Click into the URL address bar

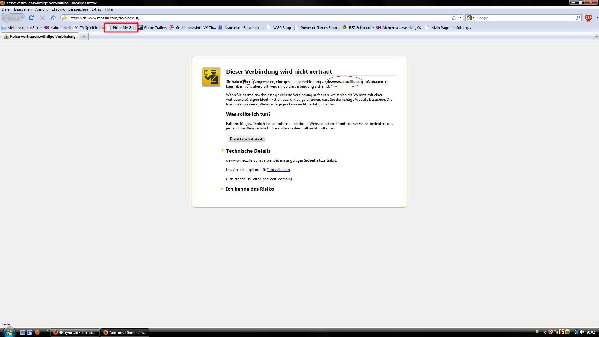pyautogui.click(x=259, y=18)
